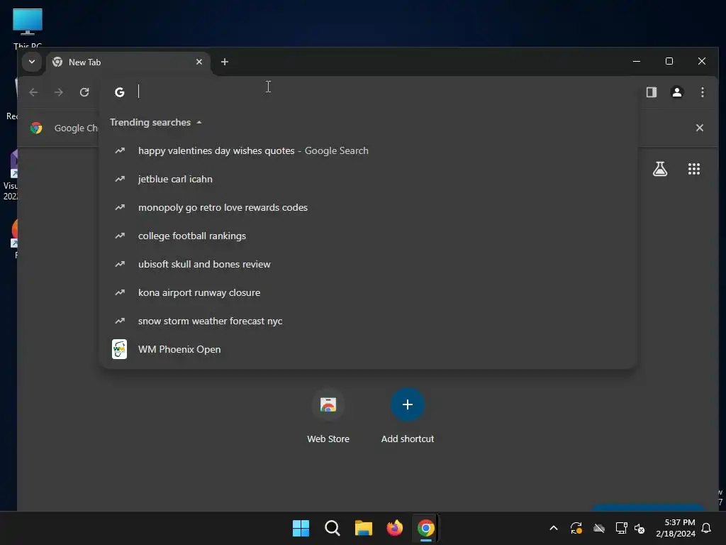
Task: Open the Windows Start menu
Action: (x=301, y=528)
